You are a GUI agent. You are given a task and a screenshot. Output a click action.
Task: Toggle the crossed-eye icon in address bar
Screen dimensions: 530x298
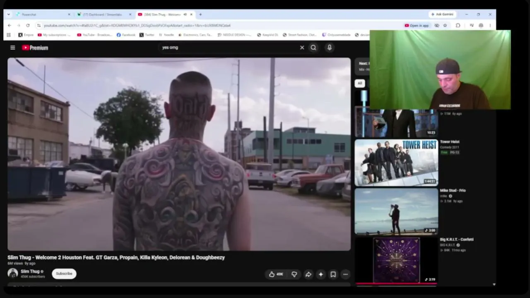click(x=437, y=26)
